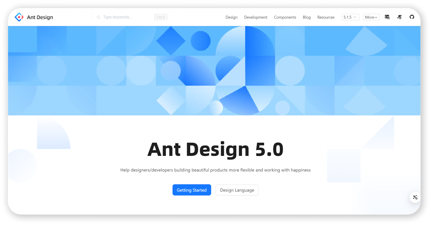Click the language switch icon

387,17
